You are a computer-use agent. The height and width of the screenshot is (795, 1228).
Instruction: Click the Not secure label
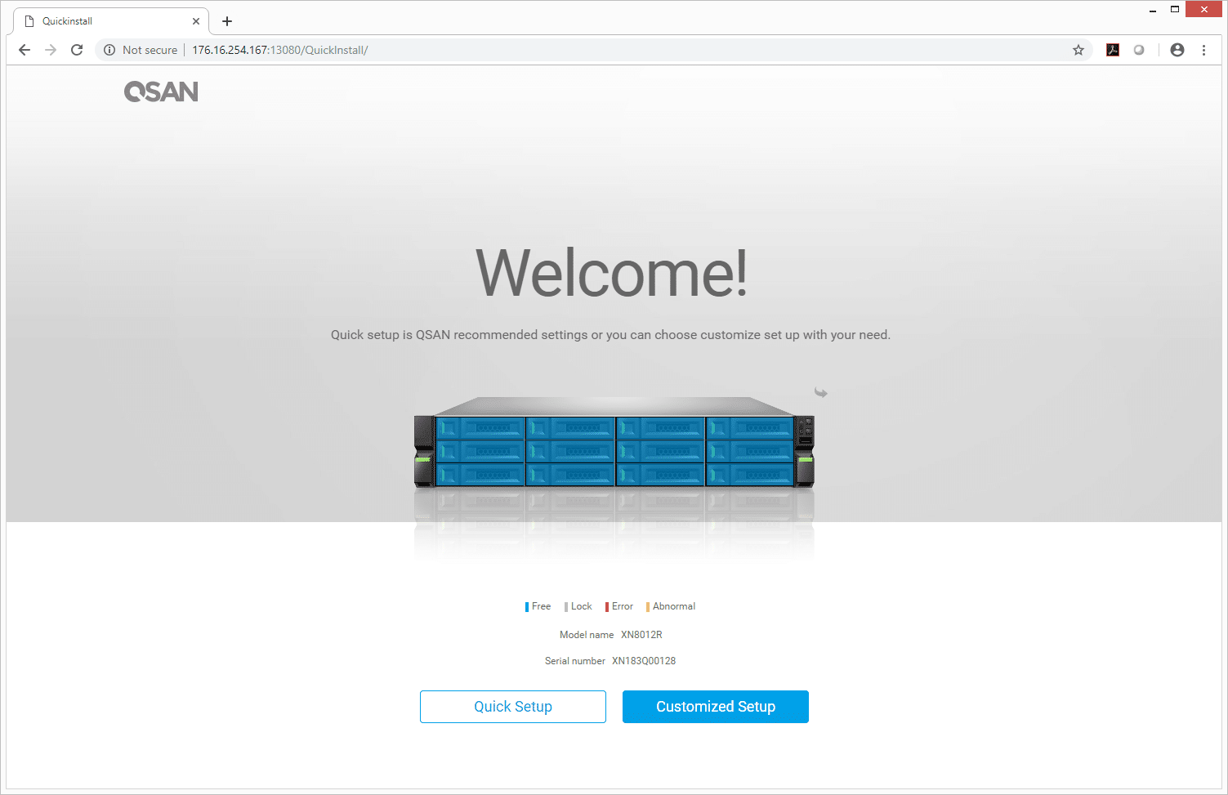150,50
